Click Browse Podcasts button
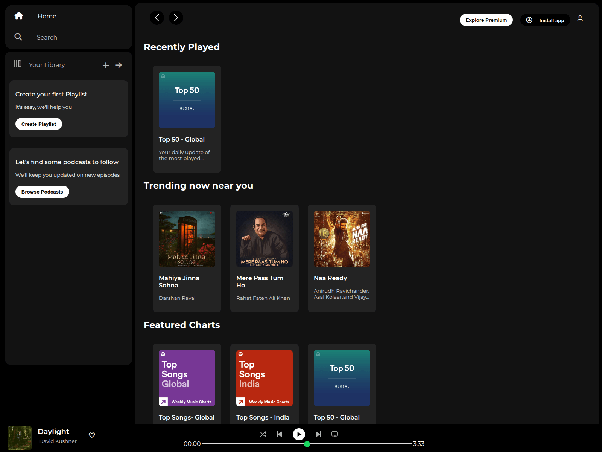Viewport: 602px width, 452px height. tap(42, 192)
